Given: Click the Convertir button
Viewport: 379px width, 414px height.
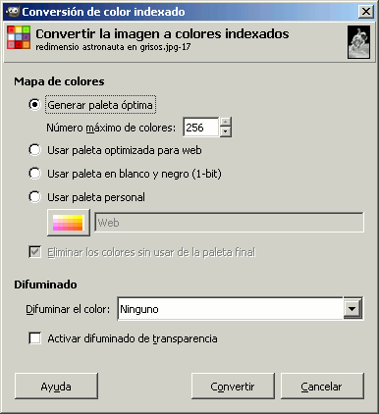Looking at the screenshot, I should pos(233,387).
